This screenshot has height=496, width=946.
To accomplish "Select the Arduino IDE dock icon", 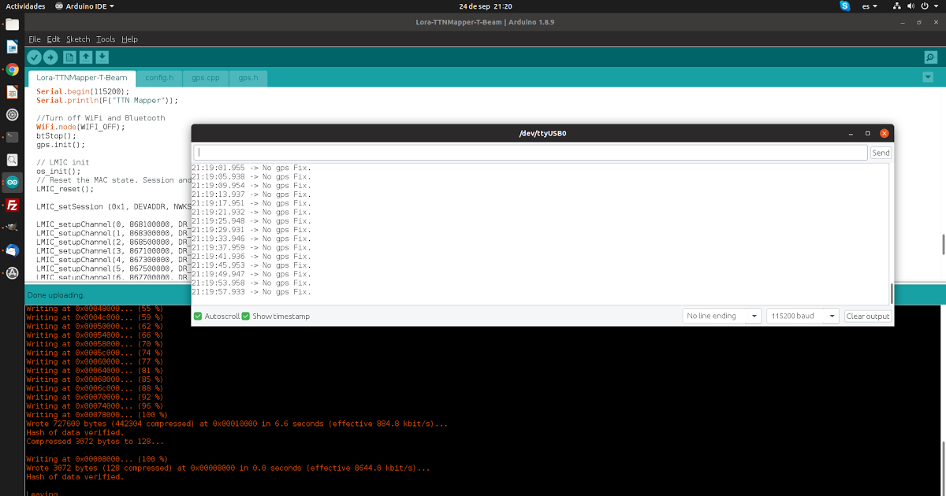I will pyautogui.click(x=12, y=183).
